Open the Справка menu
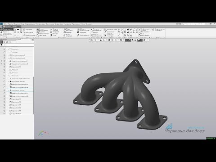This screenshot has width=216, height=162. 89,24
